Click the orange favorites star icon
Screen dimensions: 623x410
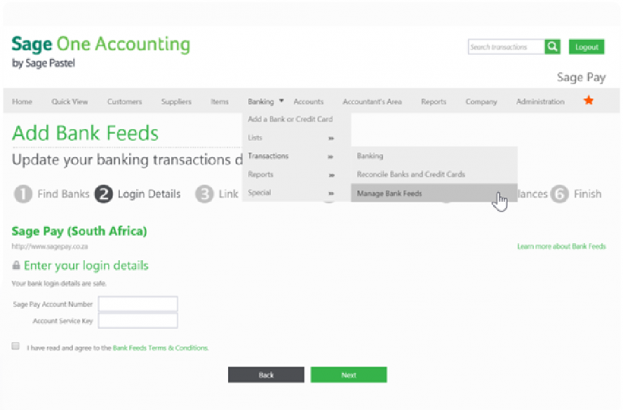588,100
